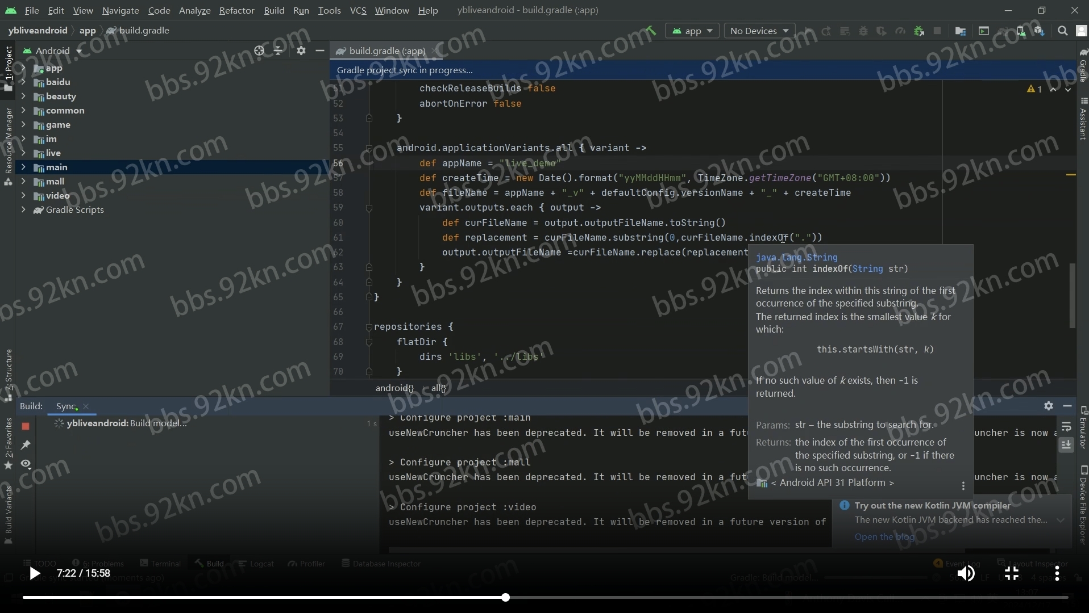Open Device File Explorer side panel

(x=1083, y=505)
